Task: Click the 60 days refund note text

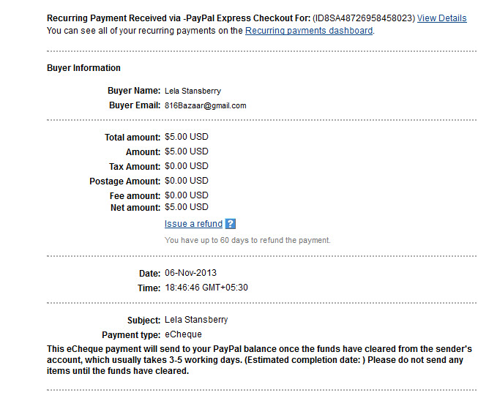Action: point(247,241)
